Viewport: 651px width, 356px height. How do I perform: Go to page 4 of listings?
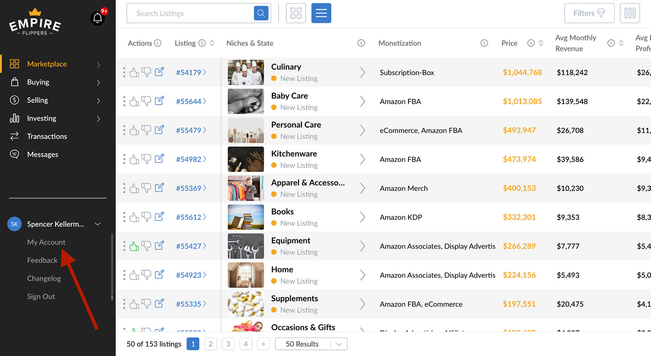pyautogui.click(x=245, y=344)
